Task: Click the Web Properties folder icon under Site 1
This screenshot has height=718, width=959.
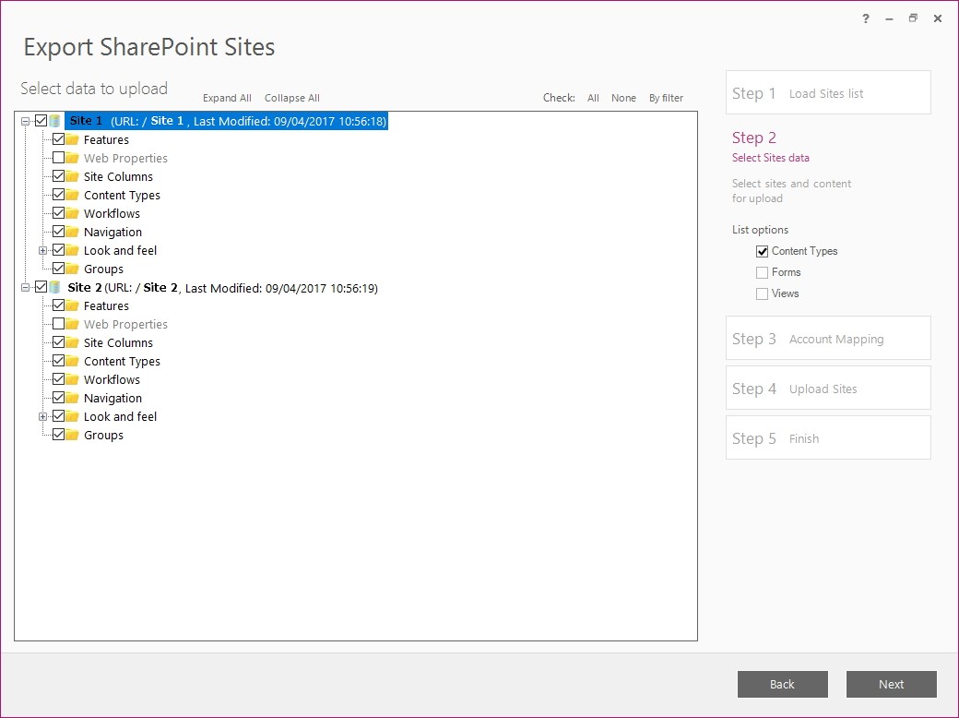Action: 72,158
